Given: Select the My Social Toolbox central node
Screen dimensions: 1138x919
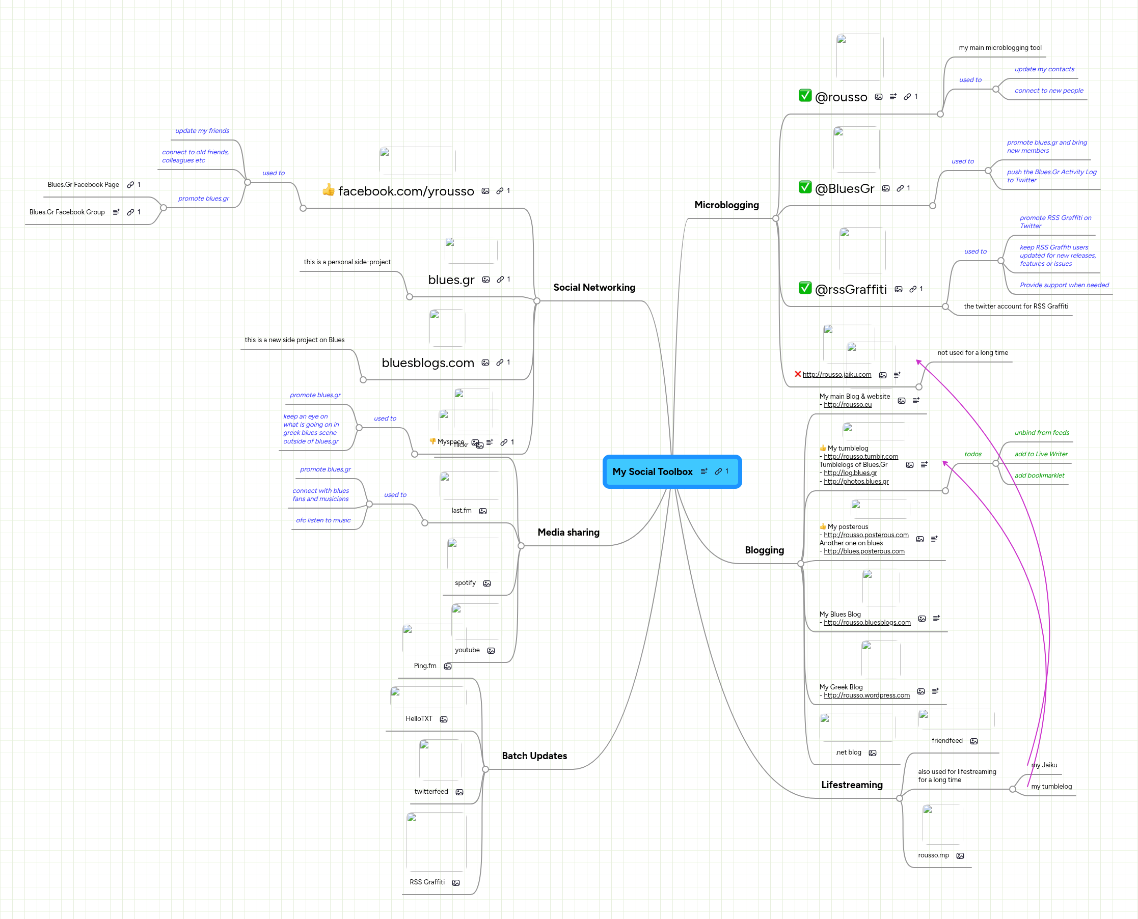Looking at the screenshot, I should tap(671, 471).
